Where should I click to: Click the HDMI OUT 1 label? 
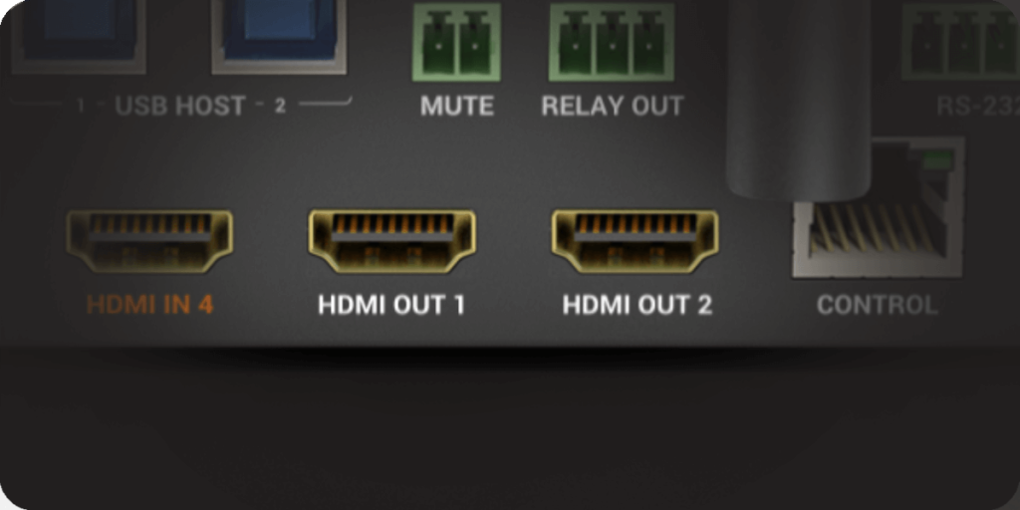click(x=391, y=305)
